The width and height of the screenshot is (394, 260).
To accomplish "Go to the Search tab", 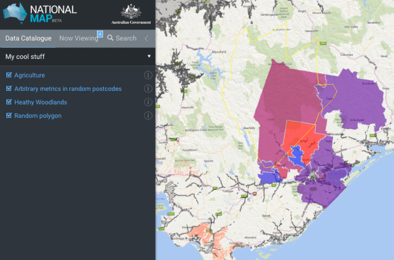I will click(121, 38).
